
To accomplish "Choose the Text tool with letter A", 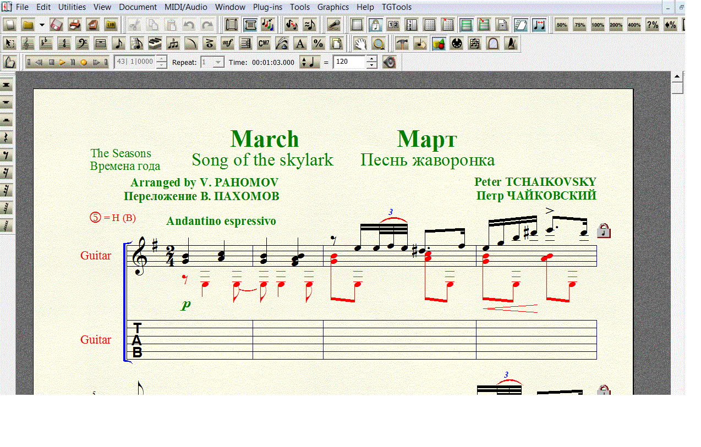I will [x=300, y=43].
